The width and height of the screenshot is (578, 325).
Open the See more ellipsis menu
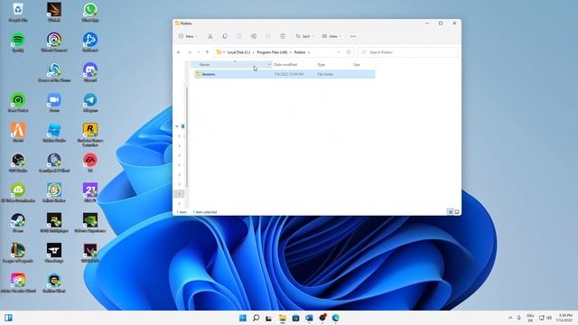(x=353, y=36)
